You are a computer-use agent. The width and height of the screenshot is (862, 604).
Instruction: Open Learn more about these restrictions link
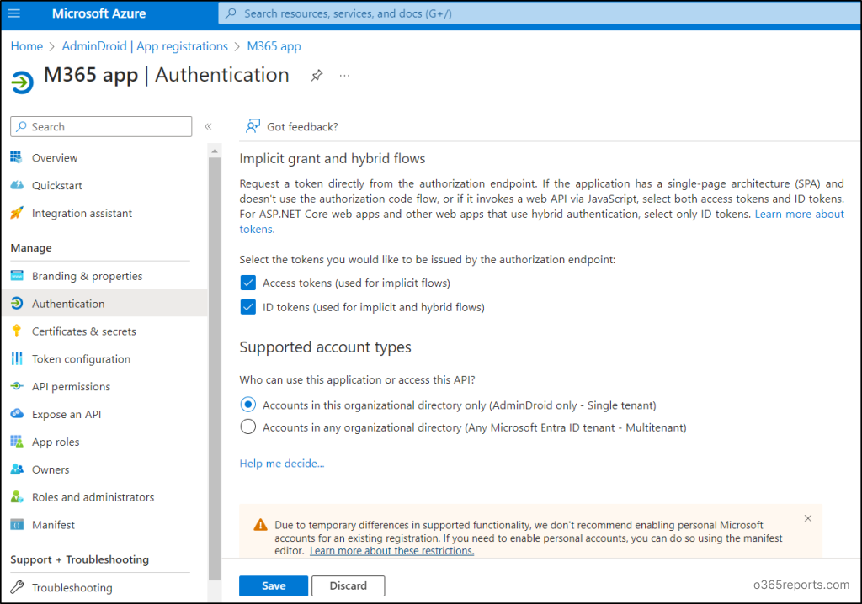pos(392,551)
